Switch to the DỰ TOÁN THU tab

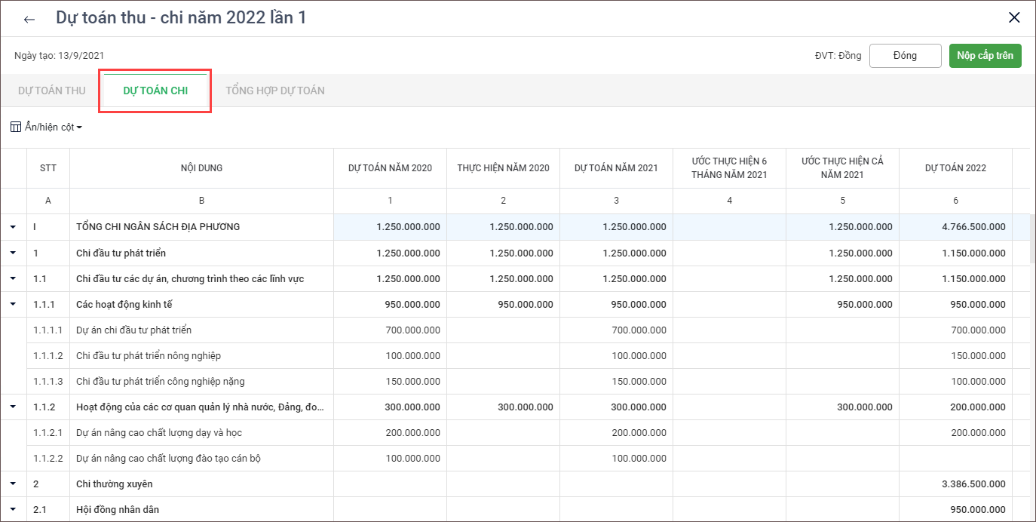coord(52,91)
